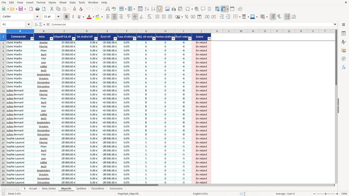Select the row 14 header
Viewport: 349px width, 196px height.
coord(3,91)
